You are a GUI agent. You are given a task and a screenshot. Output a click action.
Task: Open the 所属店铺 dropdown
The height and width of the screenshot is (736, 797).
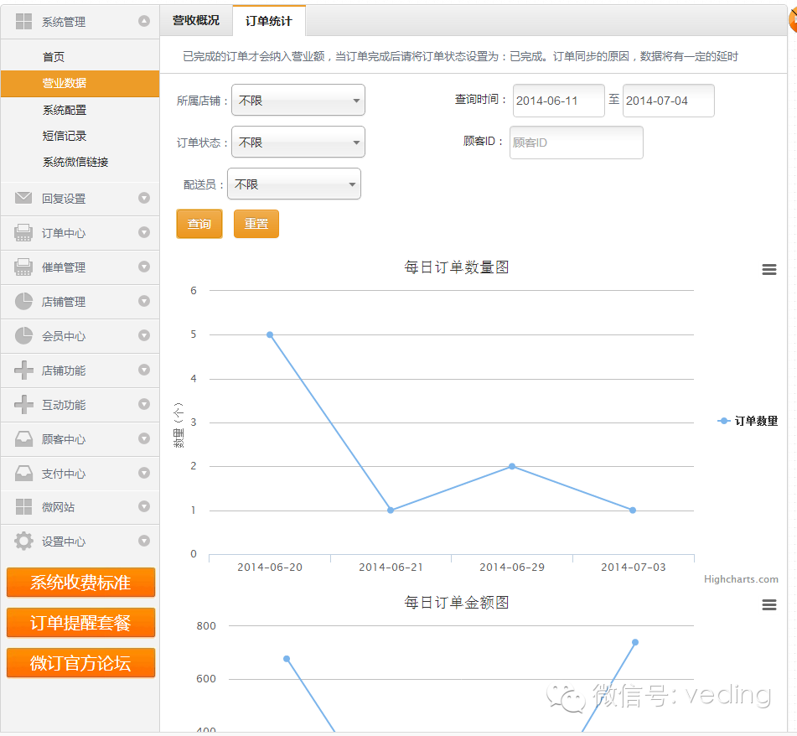pos(298,100)
